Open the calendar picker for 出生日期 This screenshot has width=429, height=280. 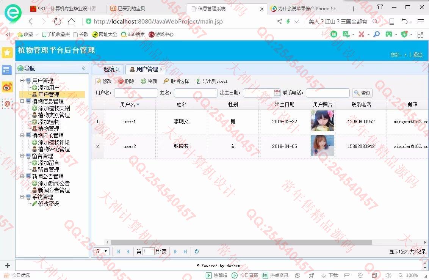click(x=277, y=93)
